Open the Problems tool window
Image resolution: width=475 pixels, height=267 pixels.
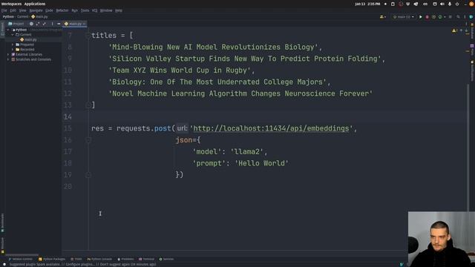[x=125, y=259]
